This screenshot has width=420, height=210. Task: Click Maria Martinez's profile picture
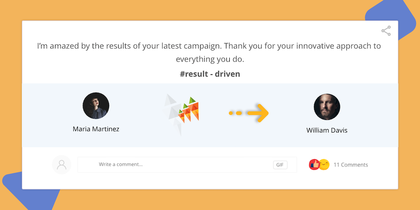tap(96, 106)
